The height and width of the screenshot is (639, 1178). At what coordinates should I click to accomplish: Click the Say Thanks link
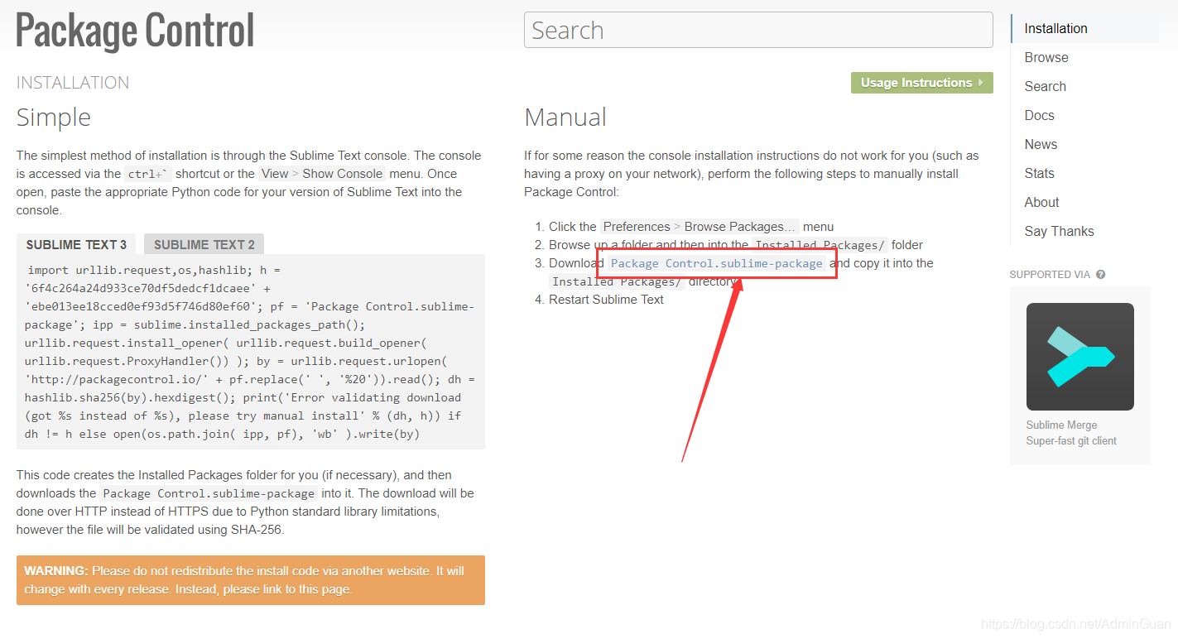tap(1059, 231)
